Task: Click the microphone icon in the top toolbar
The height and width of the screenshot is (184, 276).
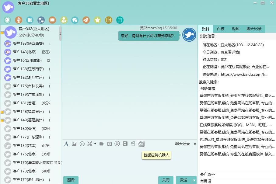Action: click(x=19, y=20)
